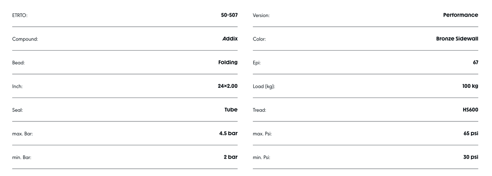The width and height of the screenshot is (492, 176).
Task: Select the HS600 tread value
Action: [470, 110]
